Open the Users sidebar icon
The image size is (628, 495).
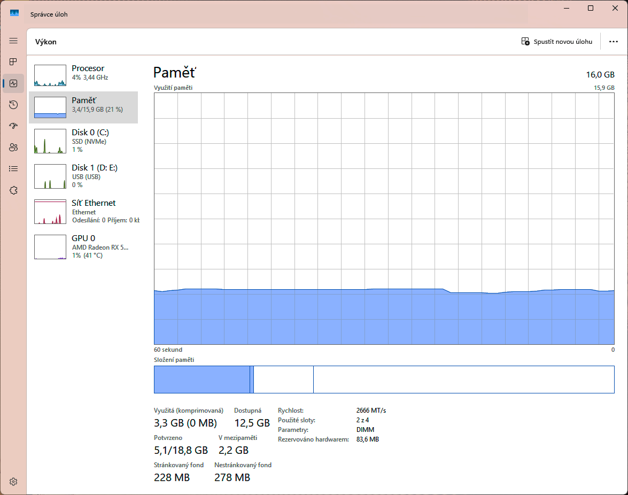pos(13,148)
